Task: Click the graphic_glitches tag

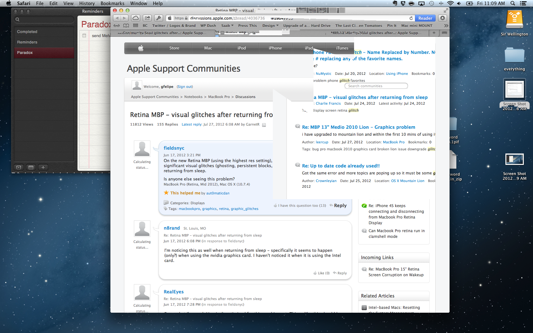Action: tap(245, 209)
